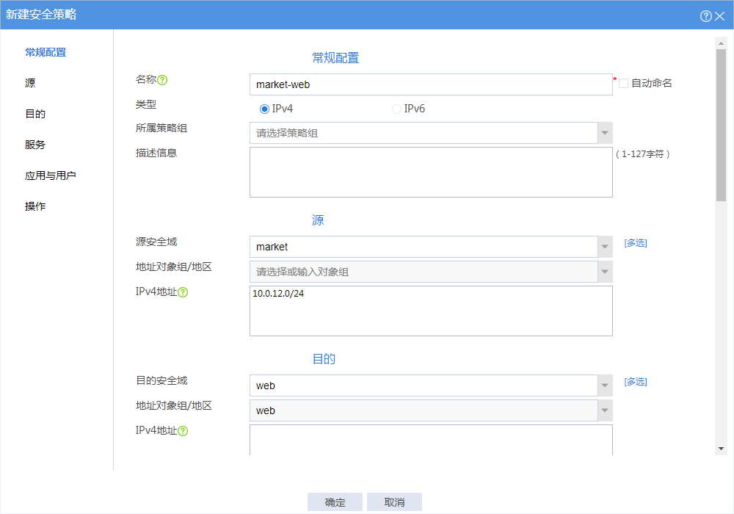Click 多选 link beside 源安全域

636,243
